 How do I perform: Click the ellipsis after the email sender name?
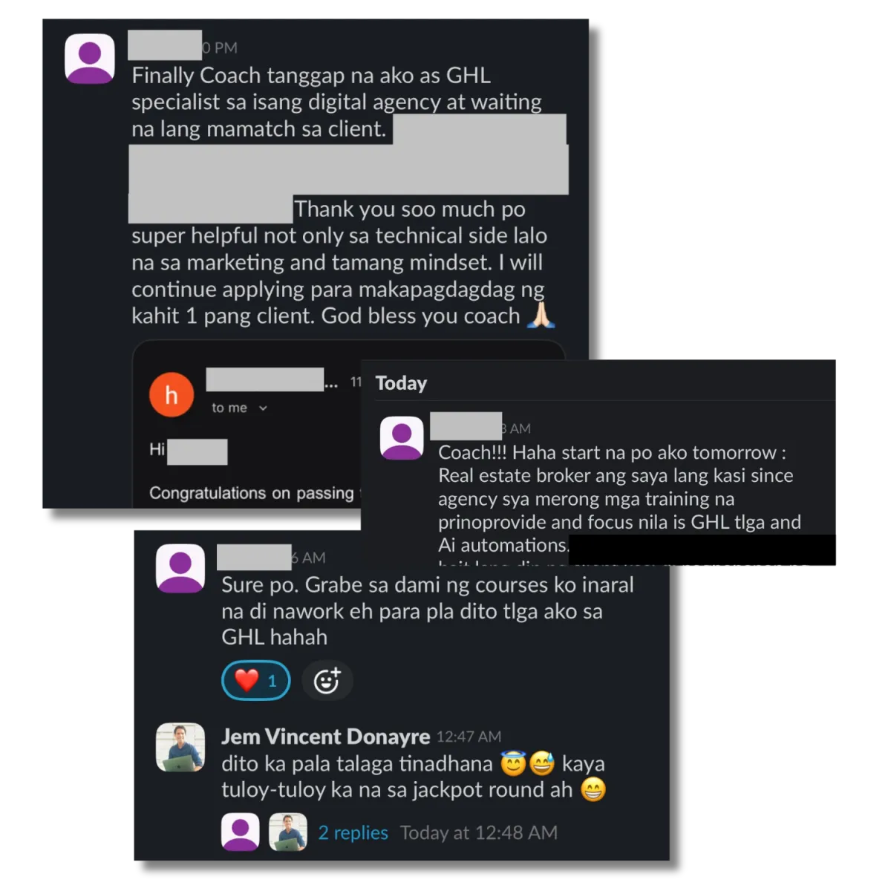(331, 383)
